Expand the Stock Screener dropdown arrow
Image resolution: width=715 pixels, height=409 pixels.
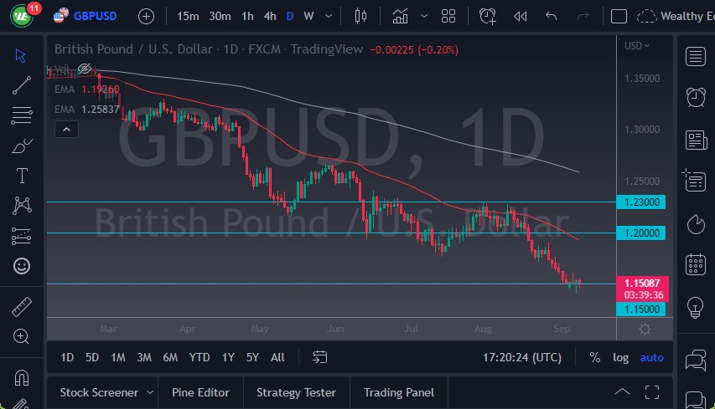150,391
